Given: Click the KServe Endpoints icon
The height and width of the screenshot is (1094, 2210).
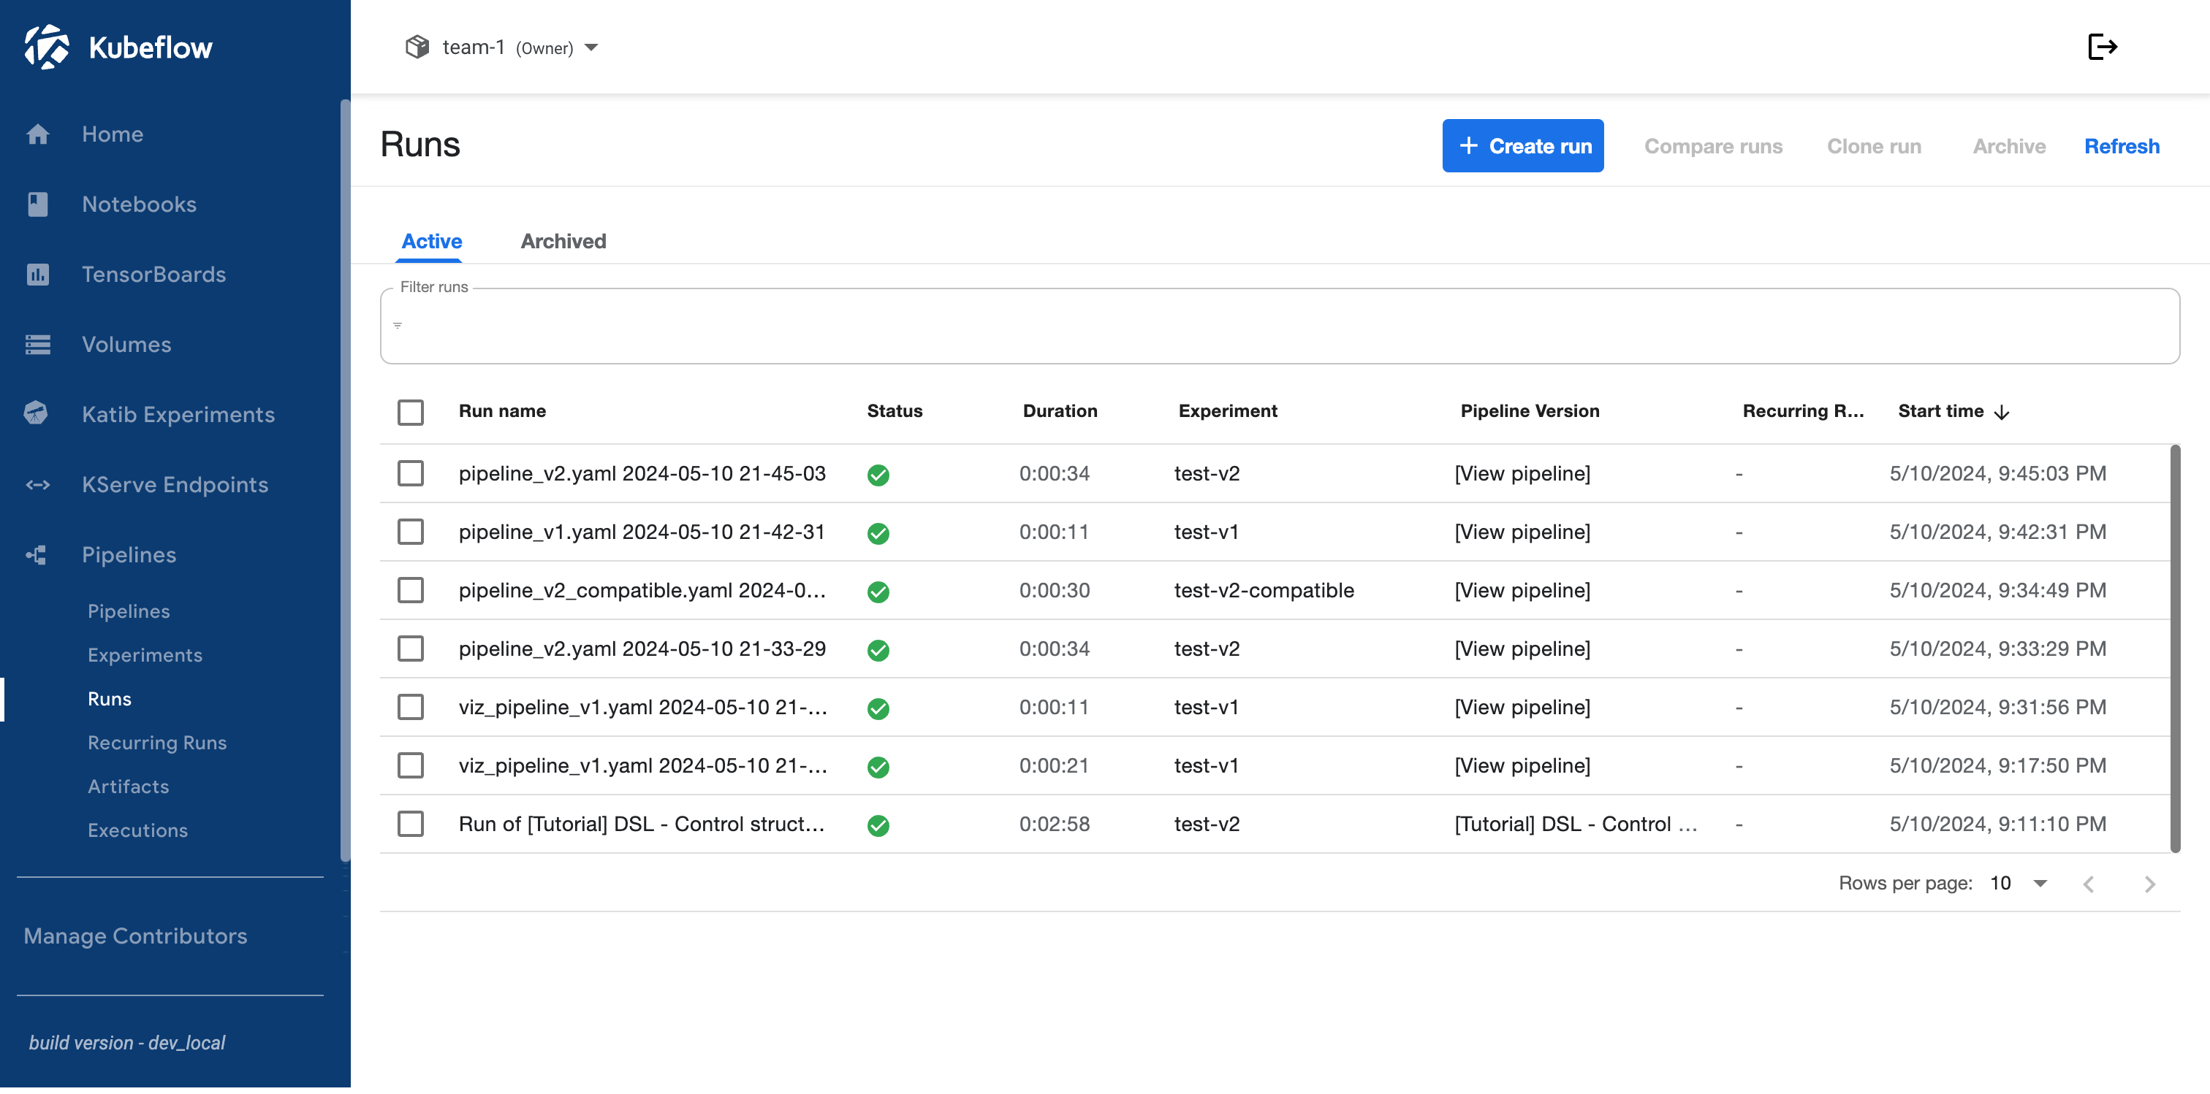Looking at the screenshot, I should coord(39,484).
